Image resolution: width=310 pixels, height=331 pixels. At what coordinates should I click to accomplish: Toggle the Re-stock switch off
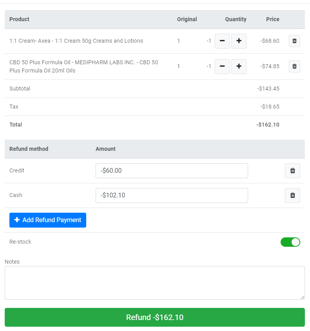click(290, 242)
